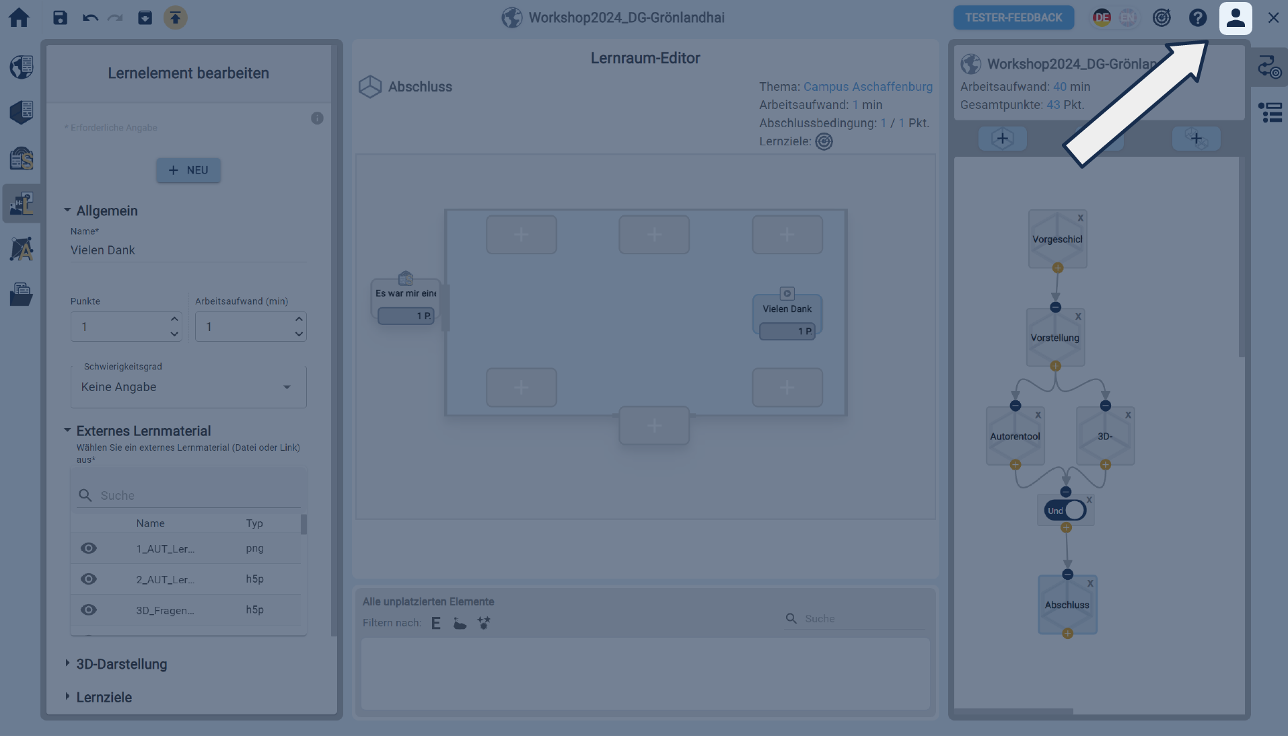
Task: Switch language to German flag
Action: 1102,17
